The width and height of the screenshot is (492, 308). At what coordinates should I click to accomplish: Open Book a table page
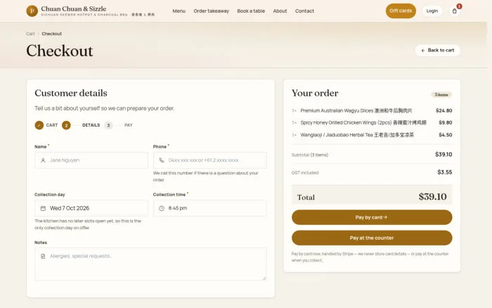click(251, 11)
